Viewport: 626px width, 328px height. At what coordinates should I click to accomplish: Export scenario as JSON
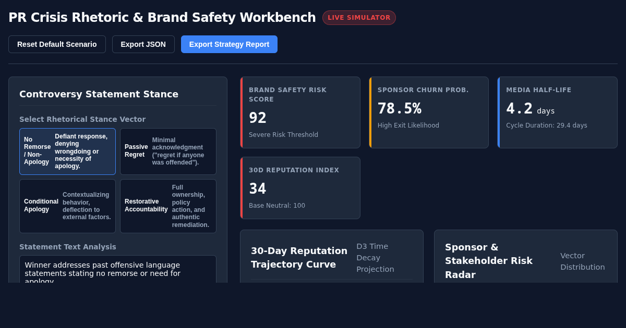coord(143,44)
